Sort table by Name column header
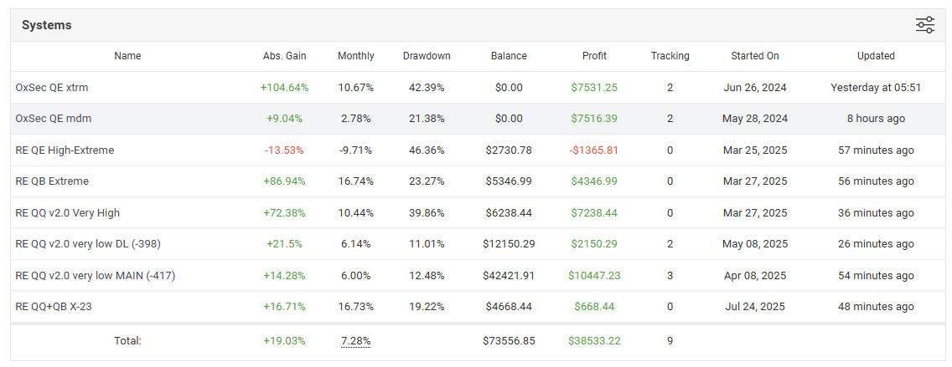This screenshot has height=367, width=952. click(x=127, y=56)
